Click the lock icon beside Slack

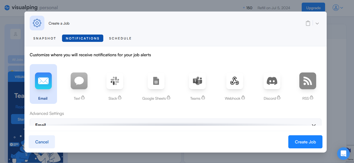click(x=120, y=98)
